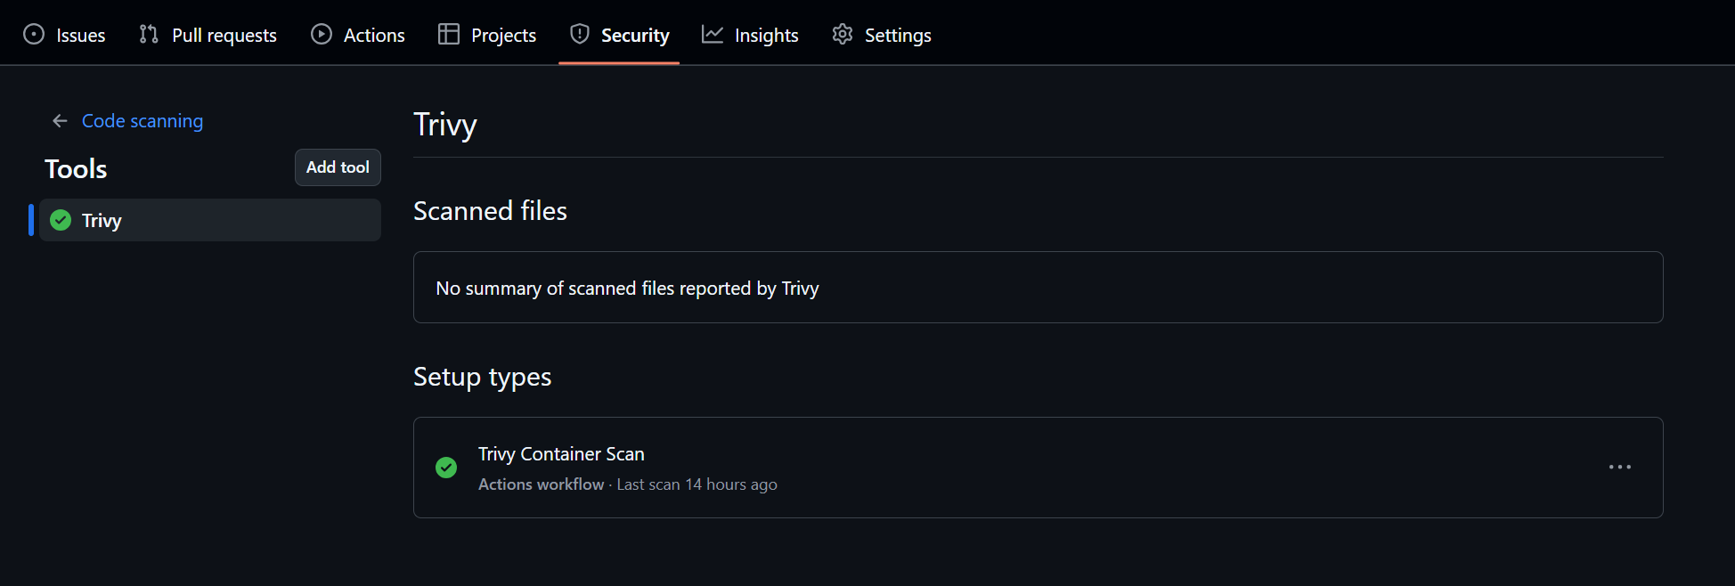This screenshot has width=1735, height=586.
Task: Follow the Code scanning link
Action: (142, 120)
